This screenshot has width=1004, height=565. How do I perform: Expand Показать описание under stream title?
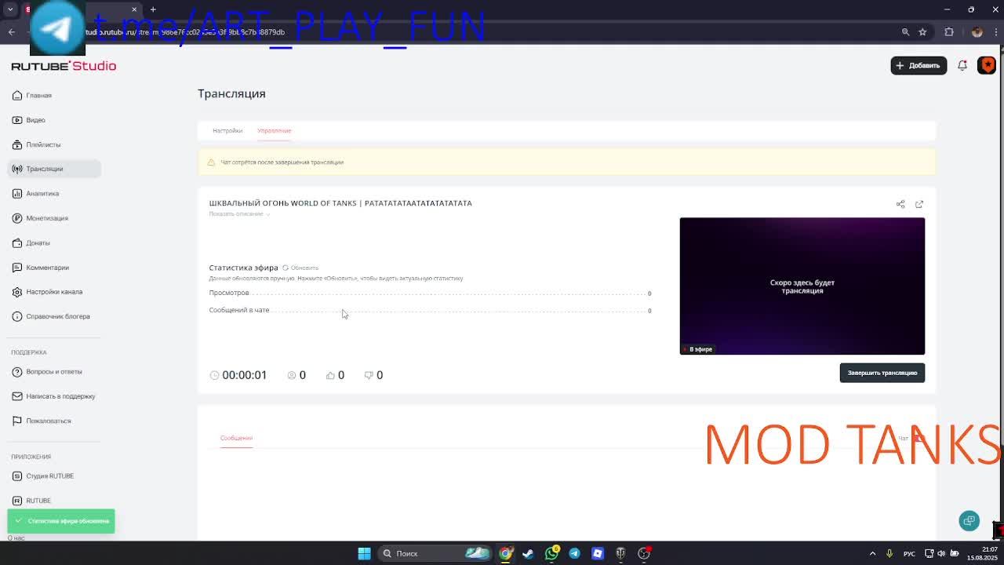239,213
